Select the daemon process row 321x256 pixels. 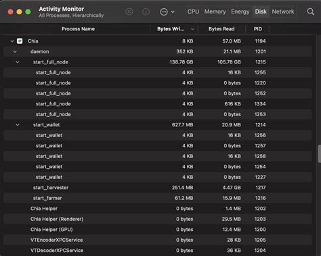coord(158,51)
